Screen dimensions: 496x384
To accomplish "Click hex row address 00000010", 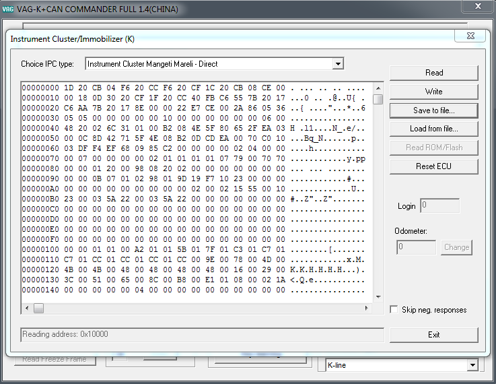I will point(40,98).
